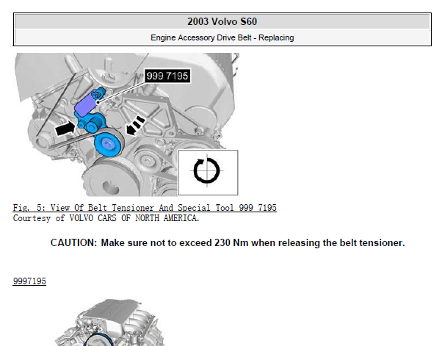This screenshot has width=442, height=346.
Task: Select the 2003 Volvo S60 heading
Action: 222,22
